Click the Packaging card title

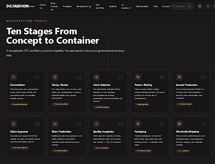(x=140, y=132)
